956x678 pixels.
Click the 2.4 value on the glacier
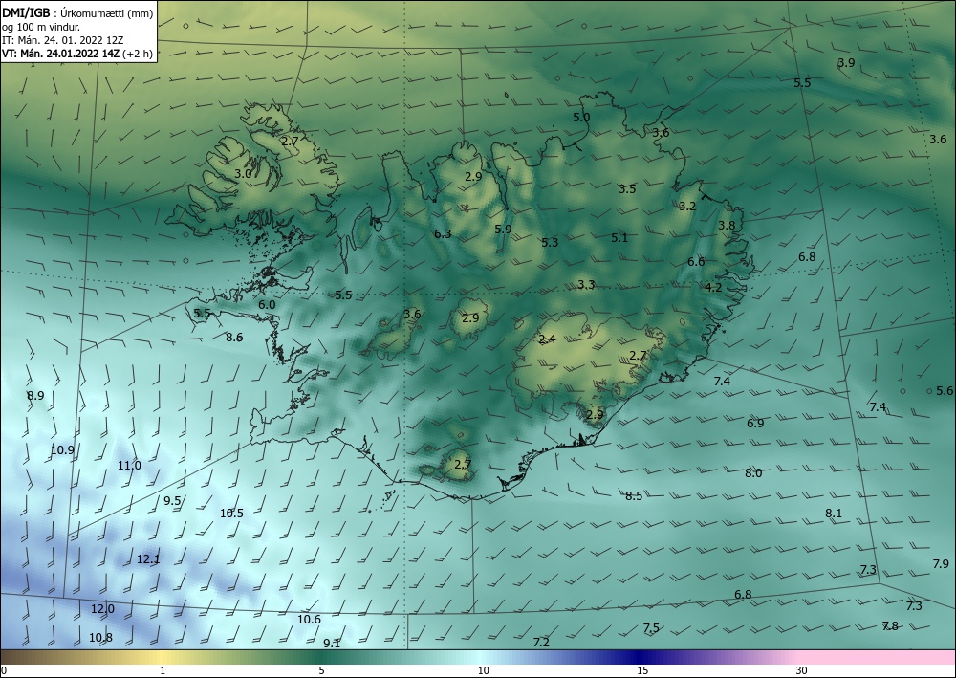point(548,339)
